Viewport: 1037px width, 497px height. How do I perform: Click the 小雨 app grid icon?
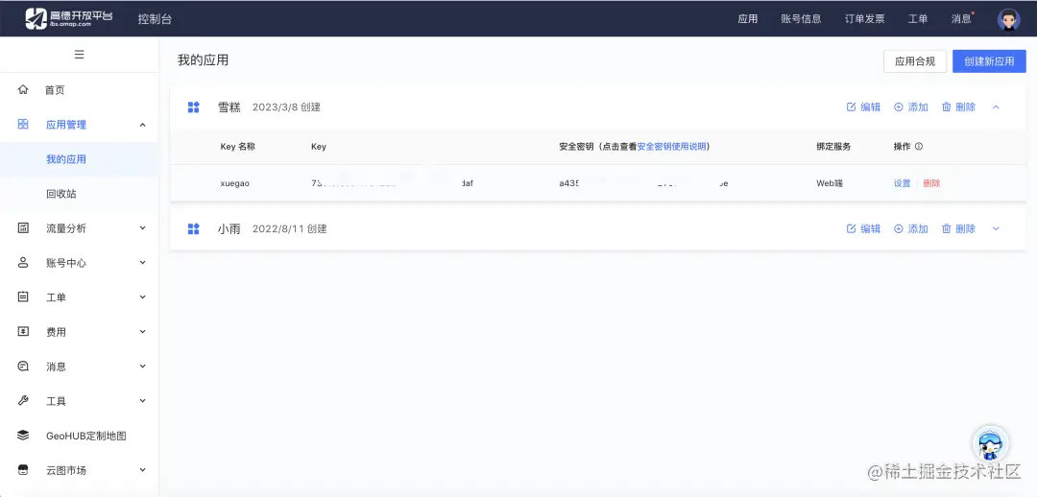coord(194,228)
